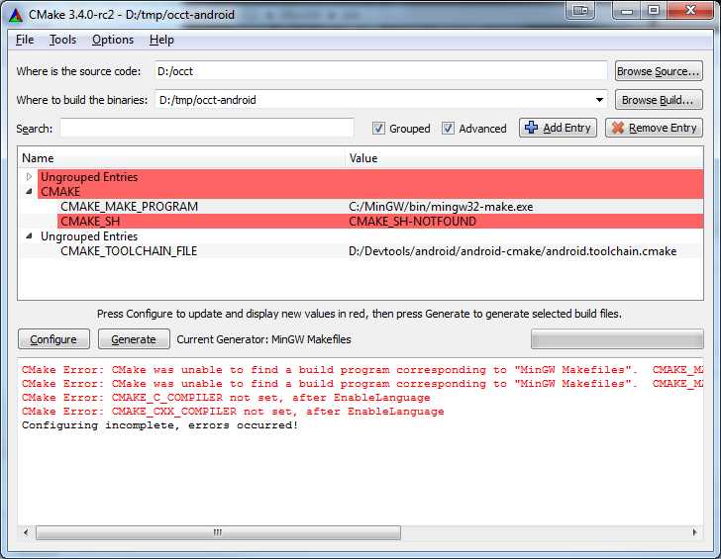Click the horizontal scrollbar left arrow
Screen dimensions: 721x559
(26, 532)
